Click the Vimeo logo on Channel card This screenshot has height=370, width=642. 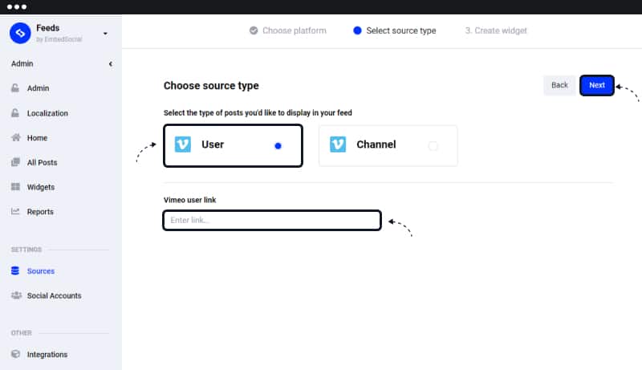coord(338,144)
